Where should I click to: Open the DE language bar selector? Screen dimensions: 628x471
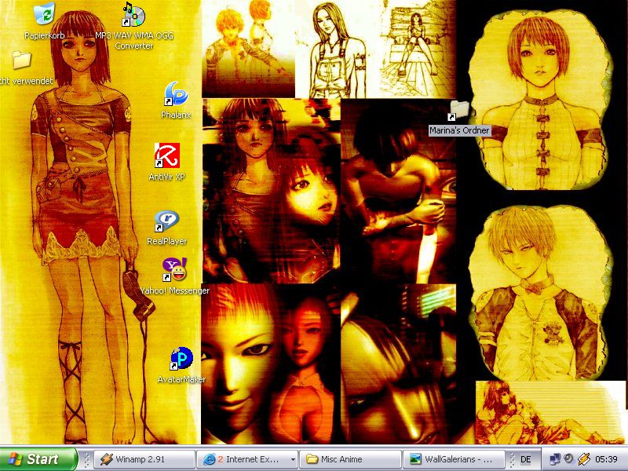525,459
